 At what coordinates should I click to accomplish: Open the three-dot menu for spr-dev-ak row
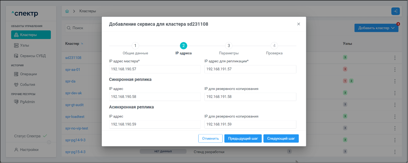[395, 93]
